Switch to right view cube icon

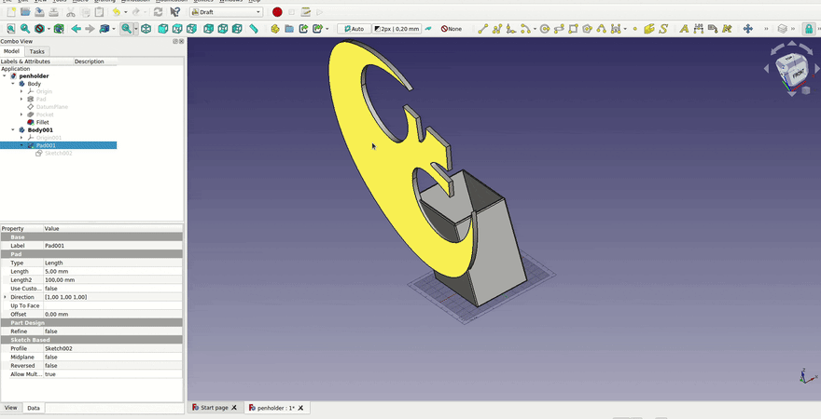pyautogui.click(x=191, y=29)
